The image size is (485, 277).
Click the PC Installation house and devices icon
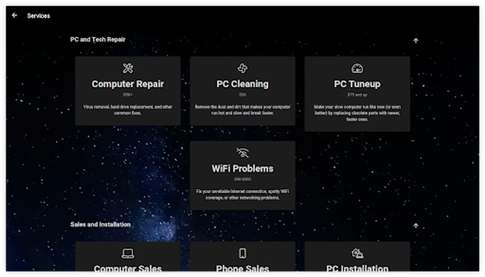click(357, 253)
